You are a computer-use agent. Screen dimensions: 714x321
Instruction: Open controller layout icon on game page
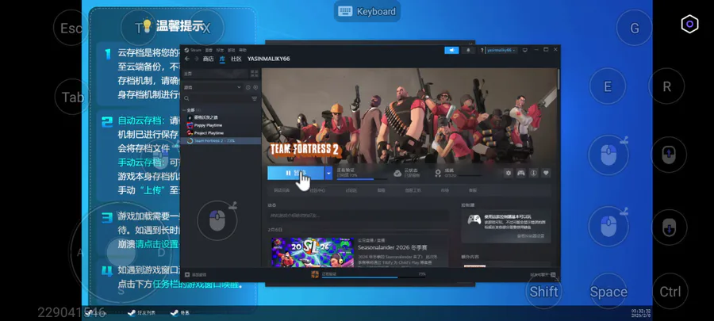click(x=521, y=173)
